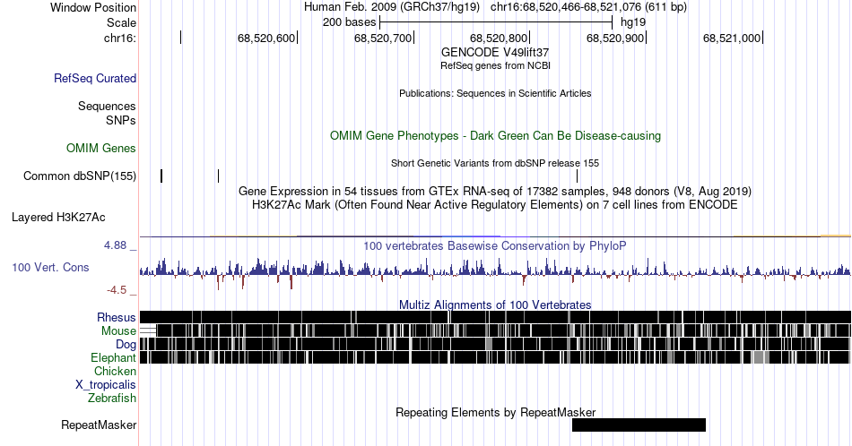This screenshot has height=446, width=852.
Task: Select the Mouse alignment row label
Action: 118,331
